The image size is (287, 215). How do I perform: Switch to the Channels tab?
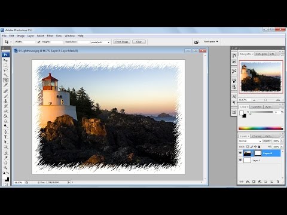click(x=257, y=136)
